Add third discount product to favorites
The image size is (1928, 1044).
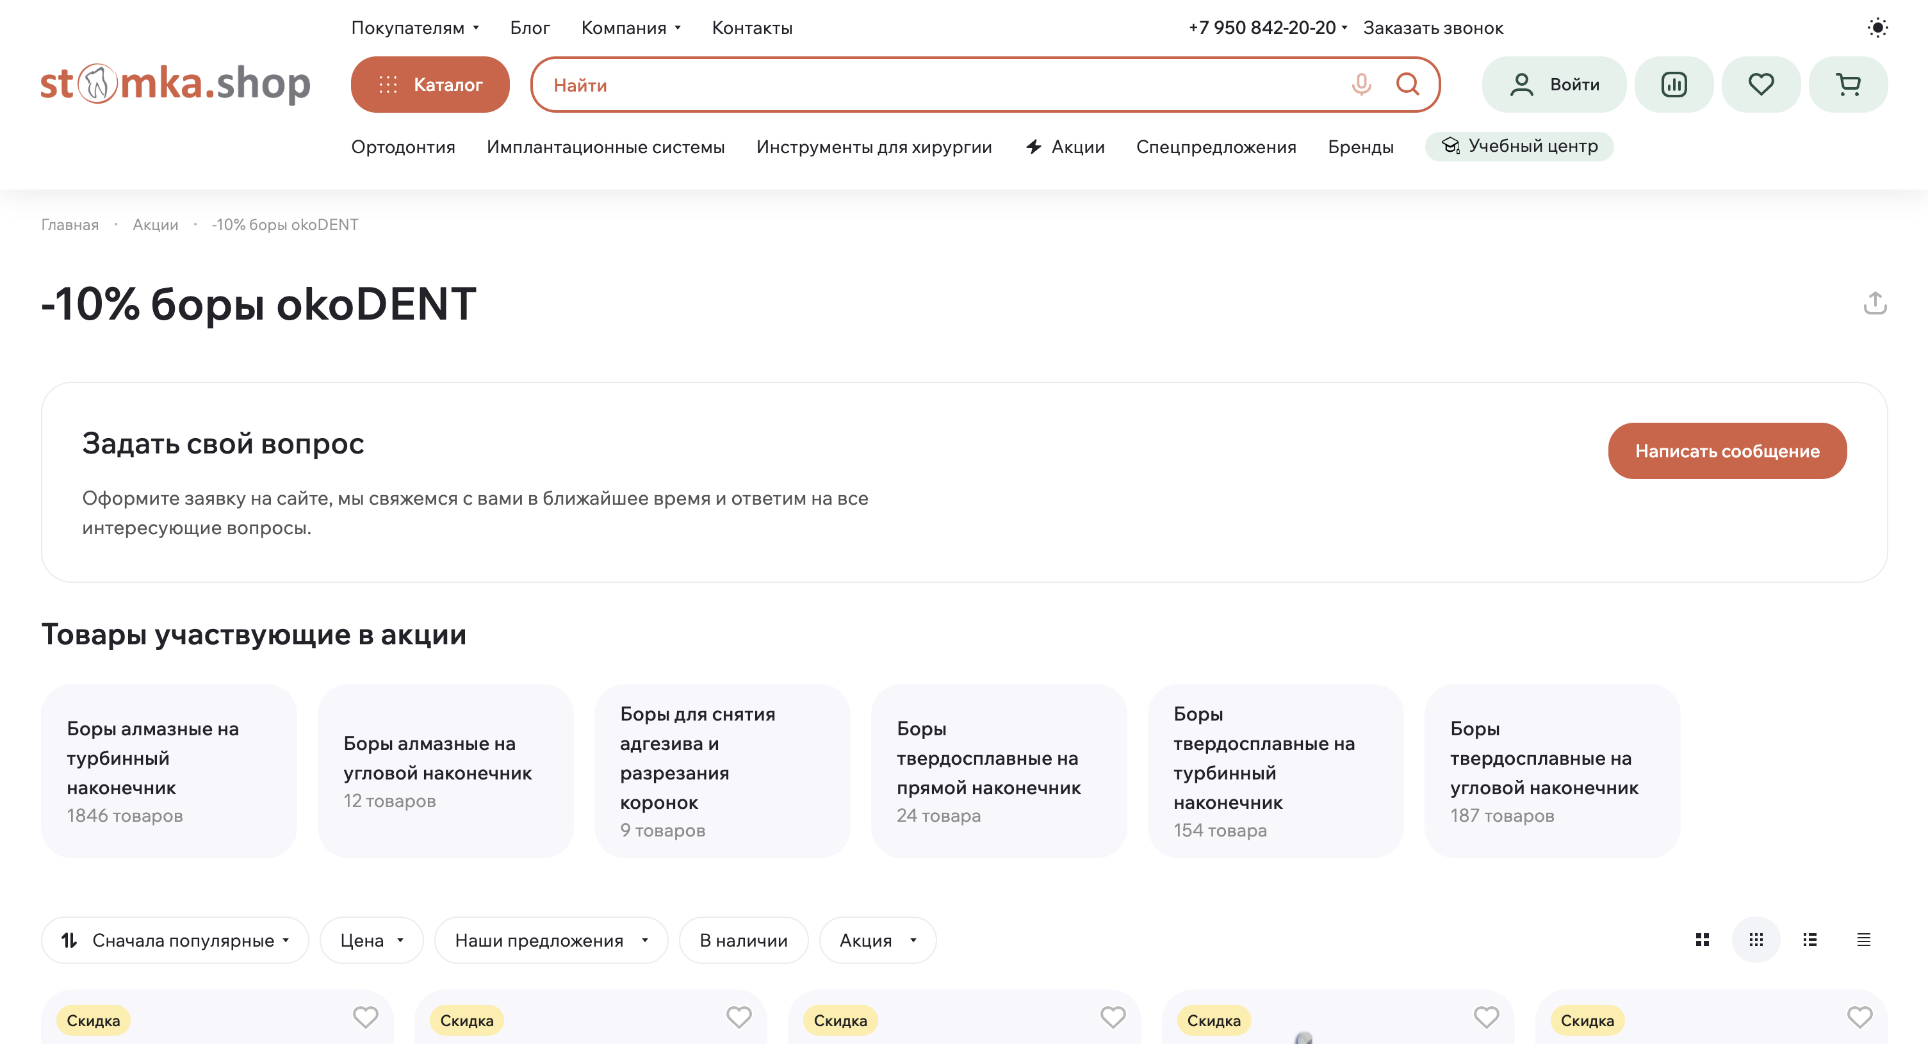pos(1112,1017)
